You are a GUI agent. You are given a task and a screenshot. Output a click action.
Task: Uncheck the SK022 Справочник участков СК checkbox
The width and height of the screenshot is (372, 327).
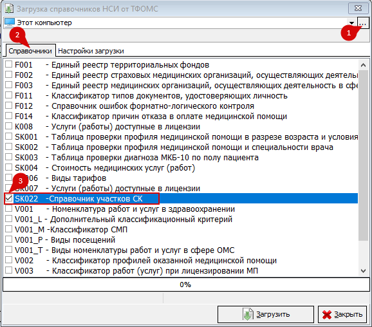tap(9, 198)
